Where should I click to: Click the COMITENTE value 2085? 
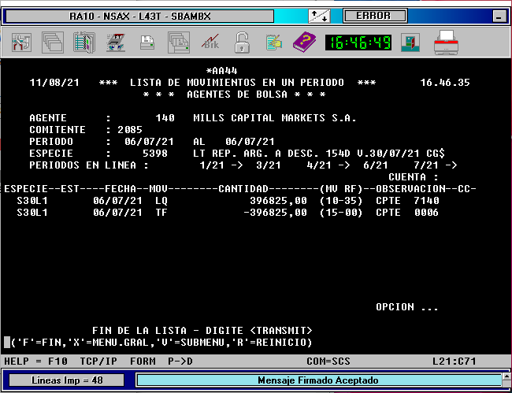tap(130, 130)
